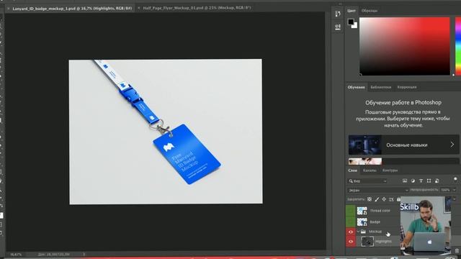Open the Цвет color panel tab

click(352, 11)
